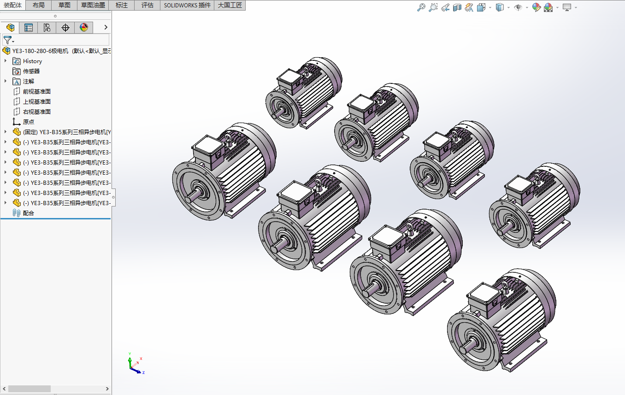The height and width of the screenshot is (395, 625).
Task: Click the Edit Appearance icon
Action: click(x=536, y=7)
